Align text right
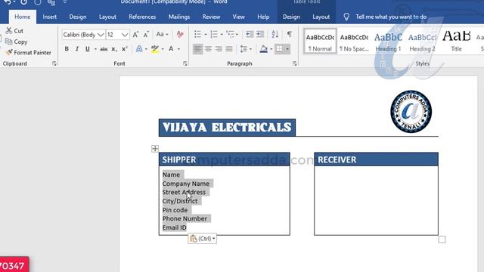This screenshot has width=484, height=272. pyautogui.click(x=219, y=48)
